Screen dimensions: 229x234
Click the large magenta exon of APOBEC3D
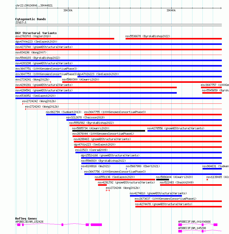[x=96, y=225]
